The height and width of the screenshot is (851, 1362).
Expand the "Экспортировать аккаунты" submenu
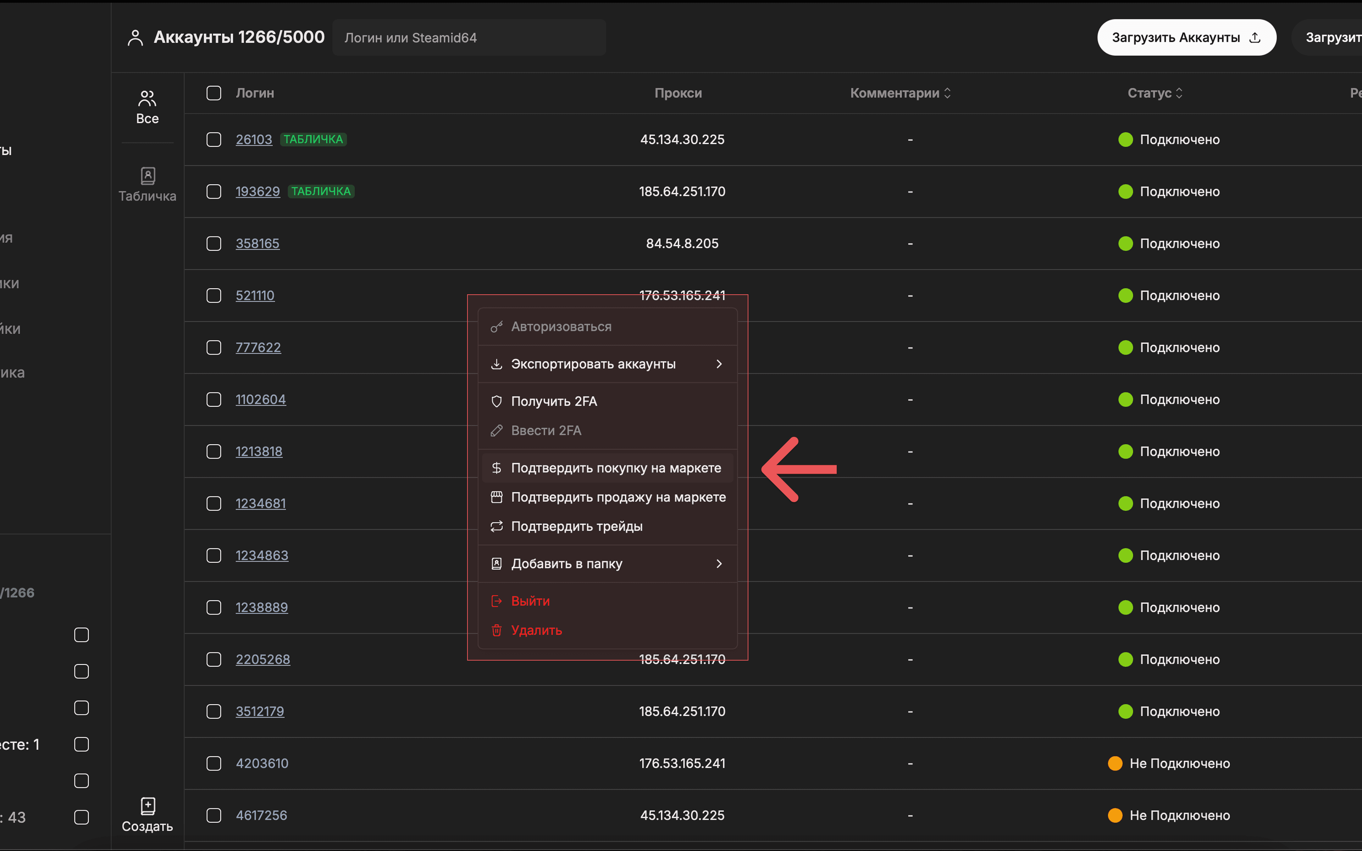coord(719,364)
